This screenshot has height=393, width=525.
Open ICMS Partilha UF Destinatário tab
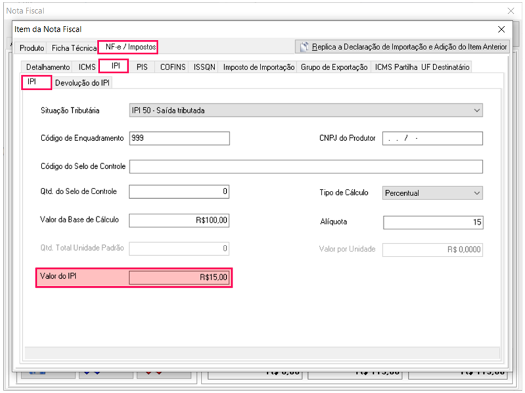(x=422, y=67)
